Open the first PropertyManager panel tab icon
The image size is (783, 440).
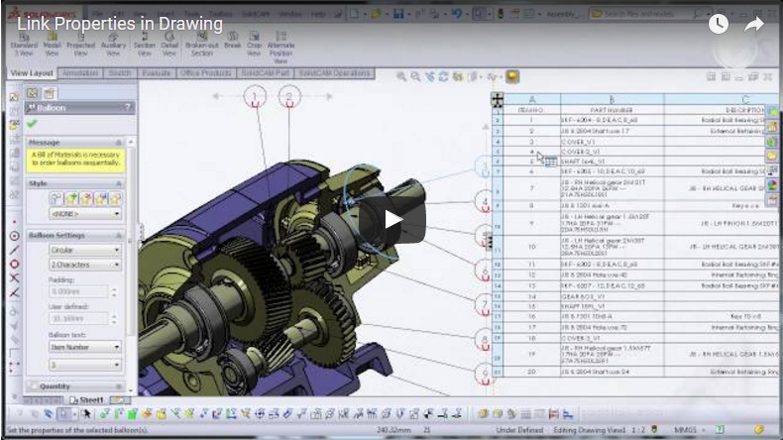tap(33, 93)
